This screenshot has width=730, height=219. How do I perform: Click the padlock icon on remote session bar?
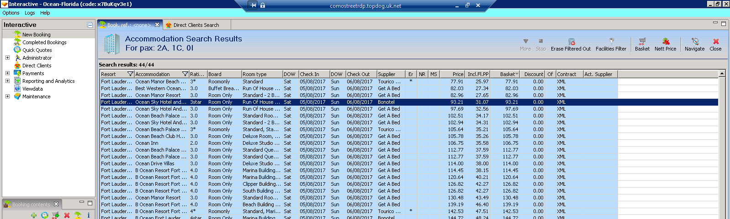263,5
